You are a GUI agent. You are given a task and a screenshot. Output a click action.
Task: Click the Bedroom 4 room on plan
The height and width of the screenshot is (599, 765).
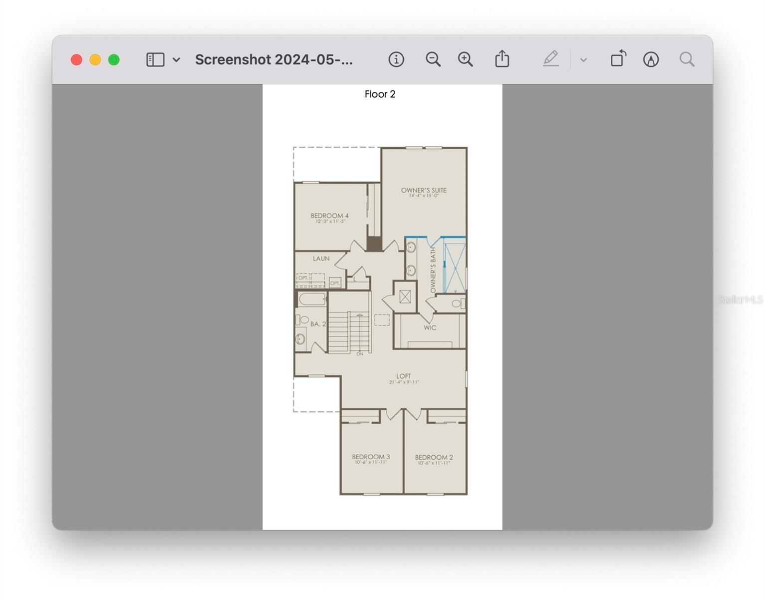click(x=329, y=216)
